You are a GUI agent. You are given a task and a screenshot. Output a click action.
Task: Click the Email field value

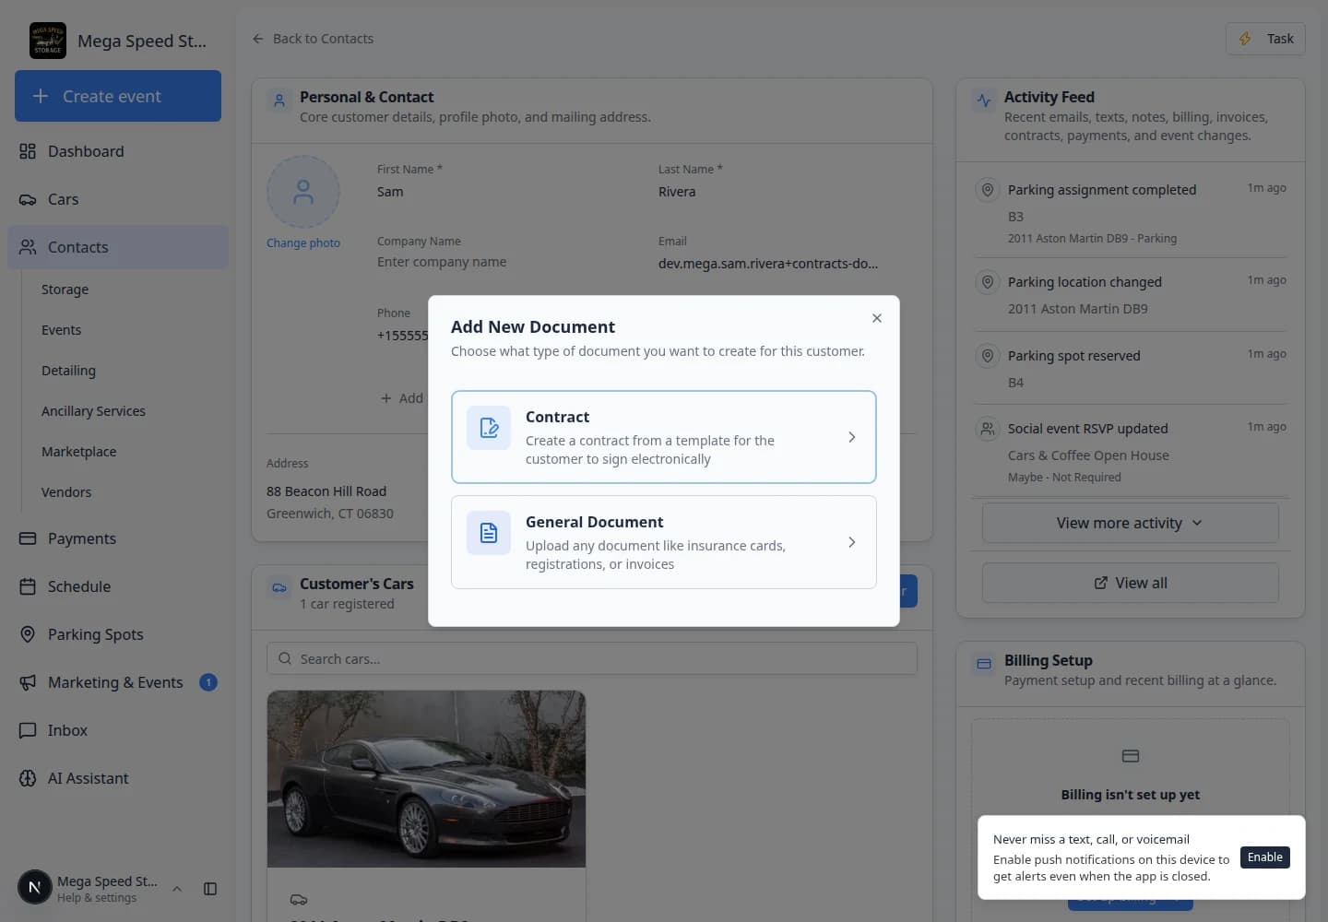click(768, 264)
